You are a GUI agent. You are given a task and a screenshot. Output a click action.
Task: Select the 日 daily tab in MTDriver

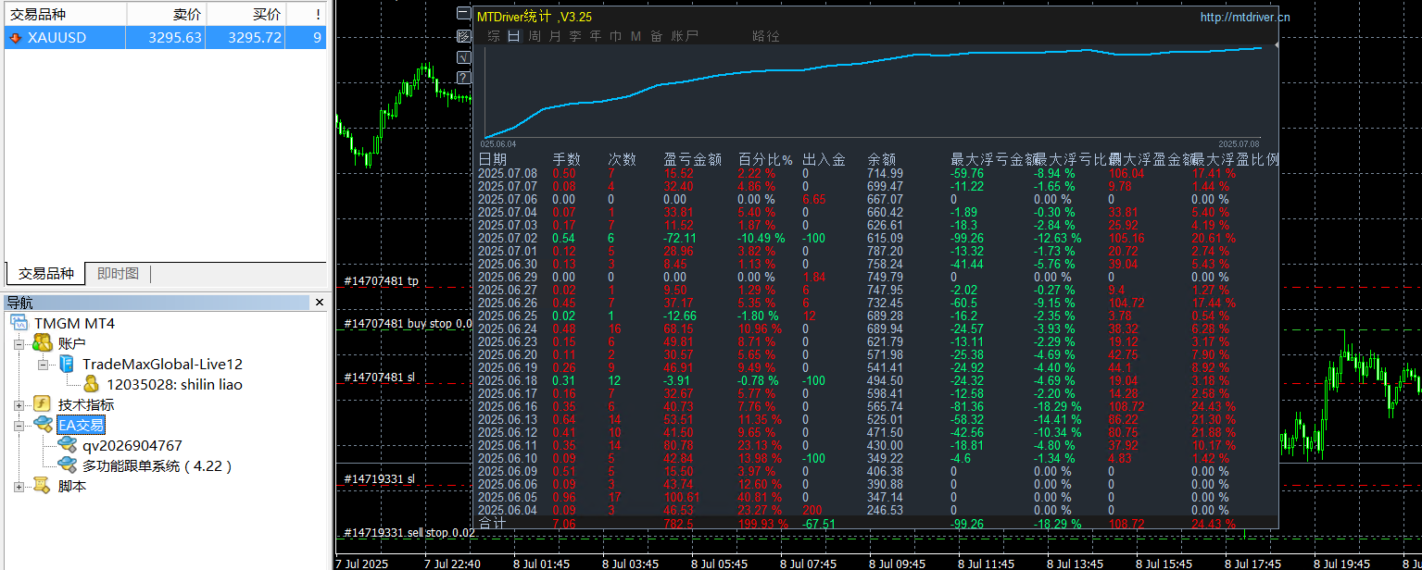coord(513,36)
